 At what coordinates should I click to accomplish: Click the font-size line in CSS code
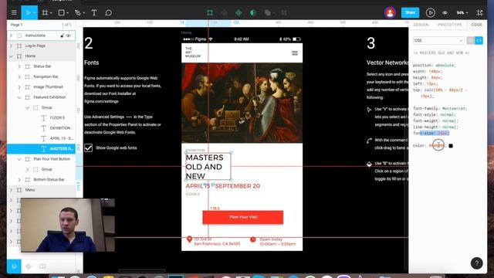point(431,134)
